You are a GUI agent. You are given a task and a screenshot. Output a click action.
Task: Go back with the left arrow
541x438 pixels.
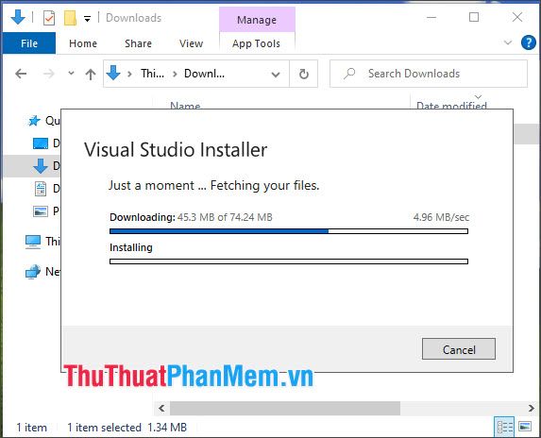coord(21,74)
